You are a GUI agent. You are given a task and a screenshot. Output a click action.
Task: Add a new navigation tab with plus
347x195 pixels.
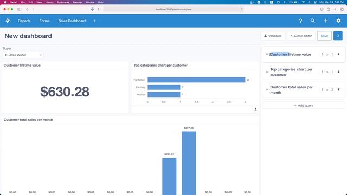tap(94, 21)
